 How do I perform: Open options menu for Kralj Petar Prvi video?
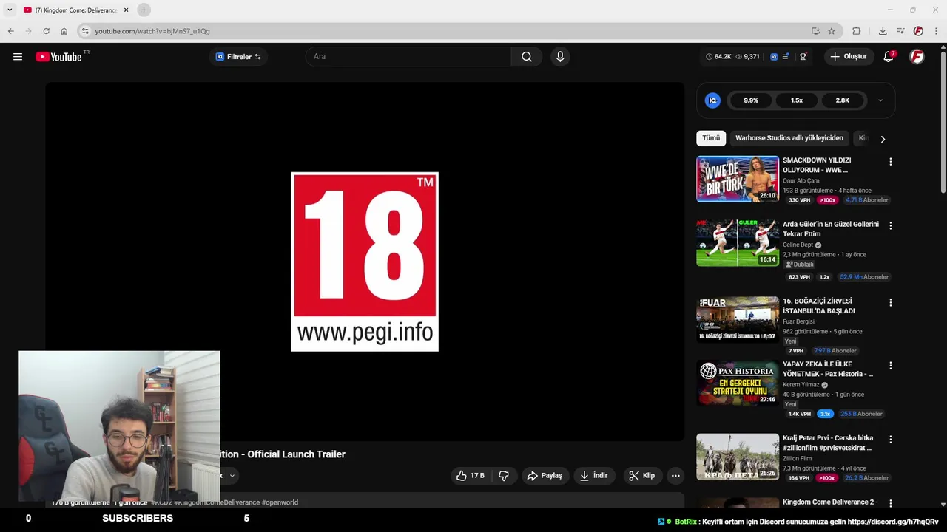coord(890,439)
